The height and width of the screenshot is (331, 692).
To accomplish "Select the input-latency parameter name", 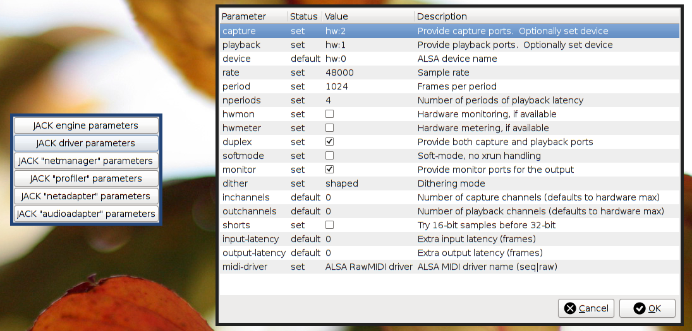I will pyautogui.click(x=251, y=239).
